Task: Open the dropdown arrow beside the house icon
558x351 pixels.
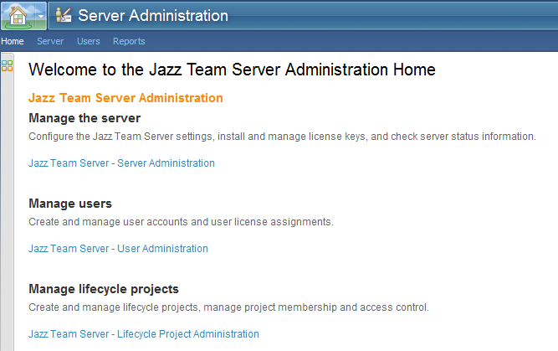Action: (x=41, y=16)
